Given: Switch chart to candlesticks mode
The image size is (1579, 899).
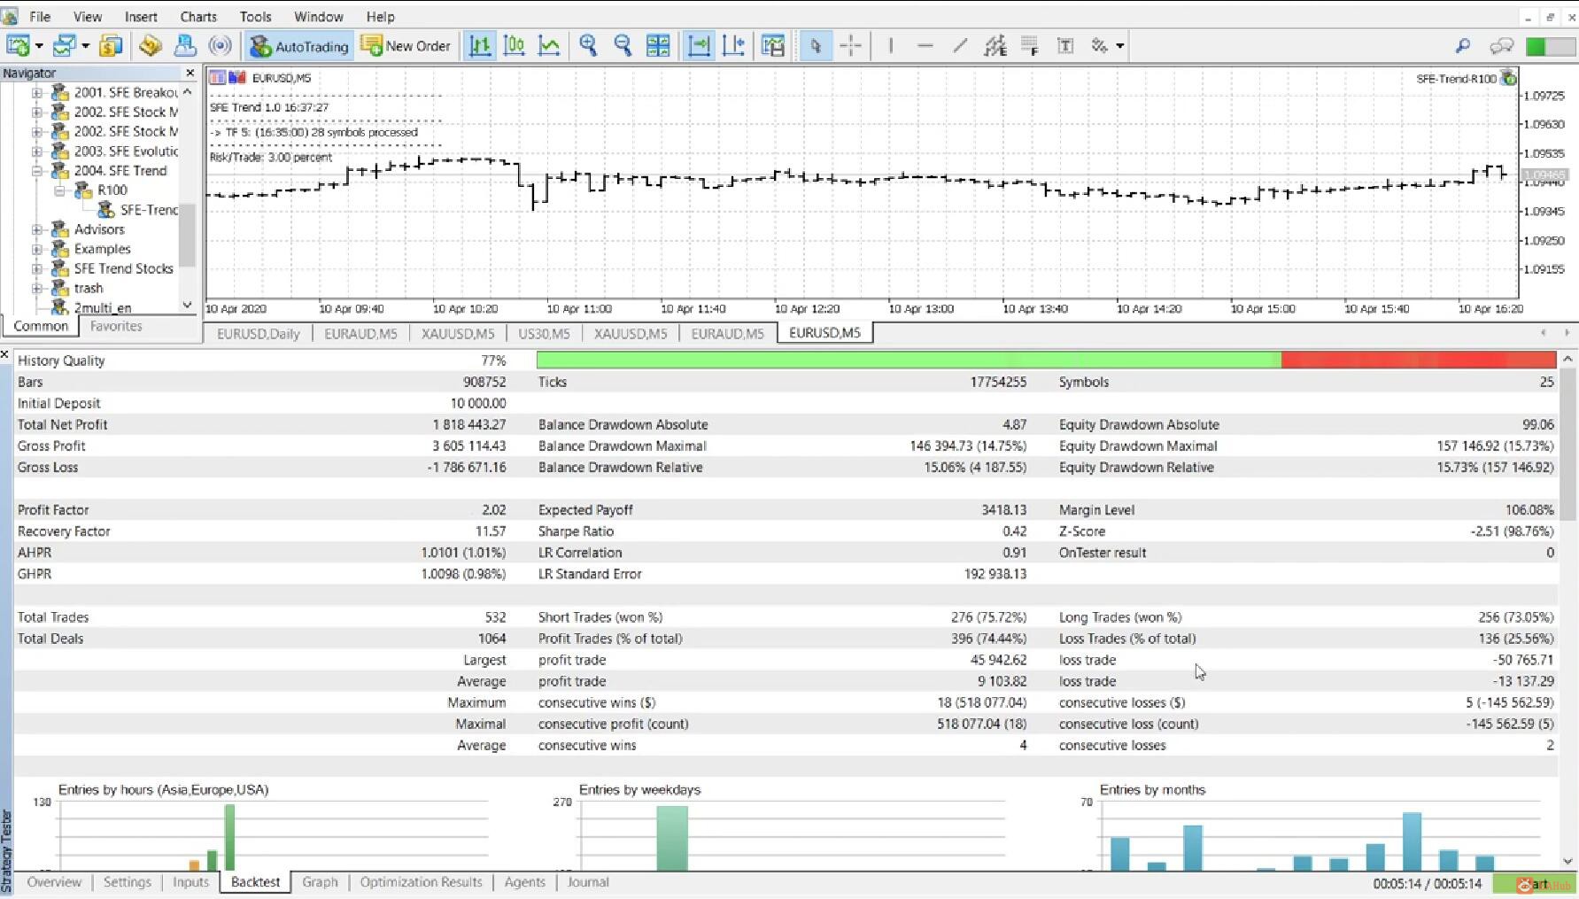Looking at the screenshot, I should pyautogui.click(x=515, y=46).
